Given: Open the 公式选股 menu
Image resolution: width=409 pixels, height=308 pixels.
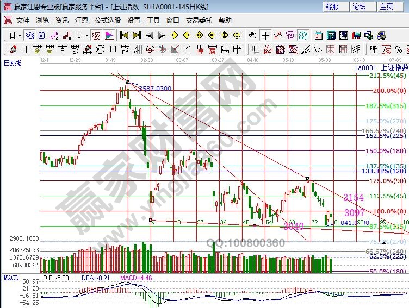Looking at the screenshot, I should 108,21.
